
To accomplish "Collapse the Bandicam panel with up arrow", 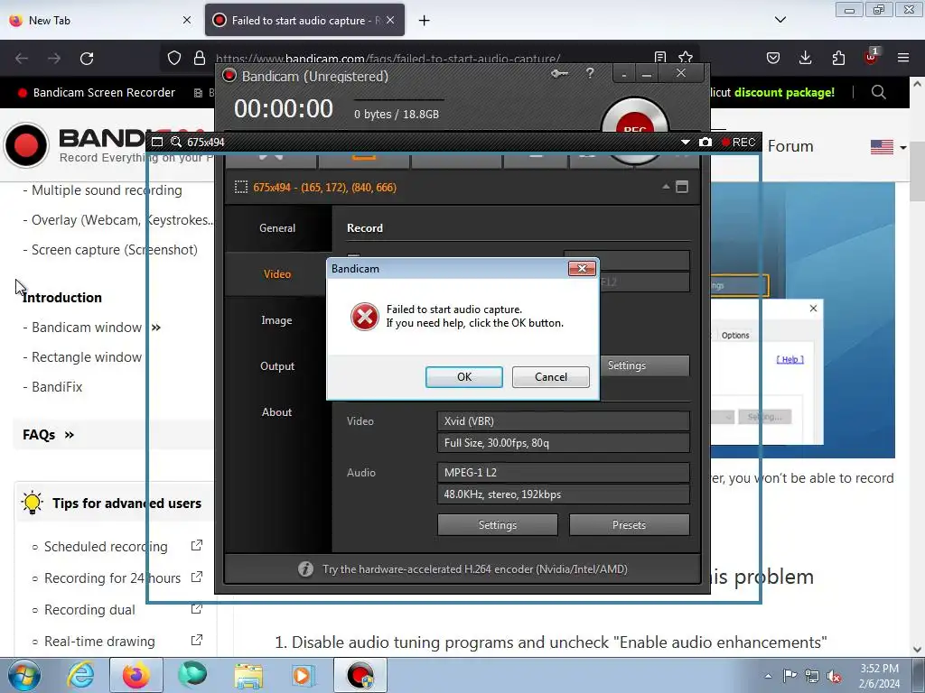I will (x=666, y=187).
